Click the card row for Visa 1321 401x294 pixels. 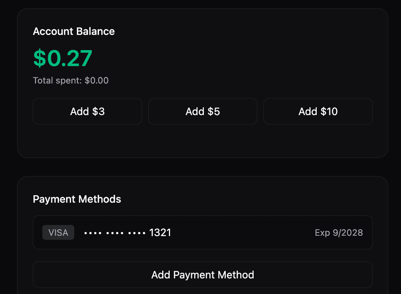[202, 232]
